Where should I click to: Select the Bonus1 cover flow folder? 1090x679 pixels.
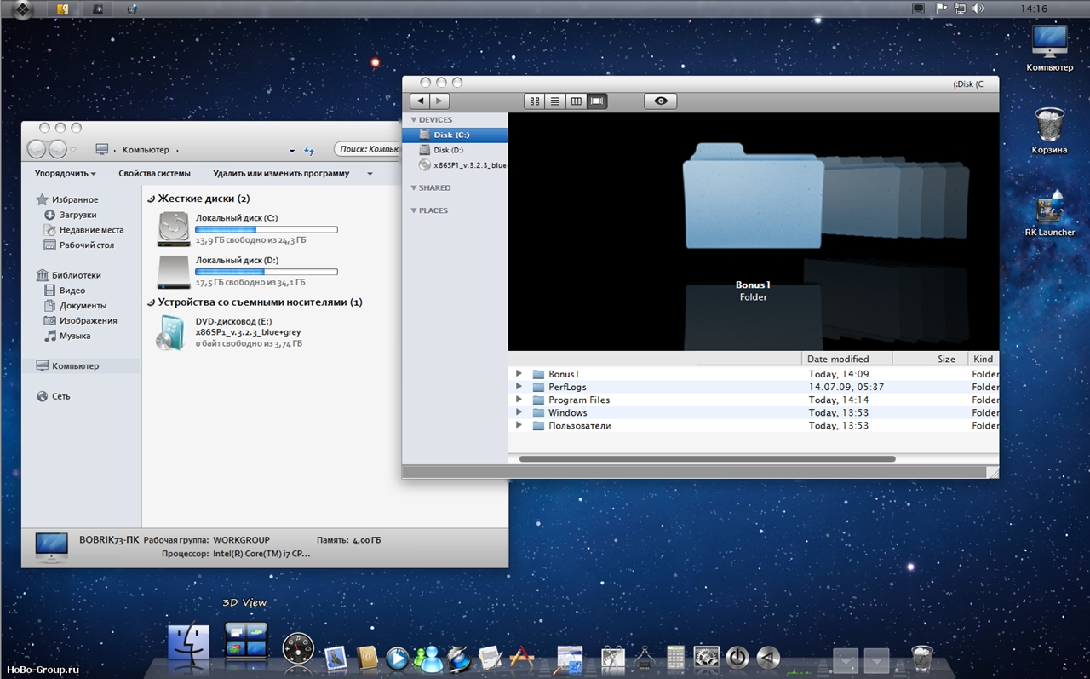coord(753,196)
